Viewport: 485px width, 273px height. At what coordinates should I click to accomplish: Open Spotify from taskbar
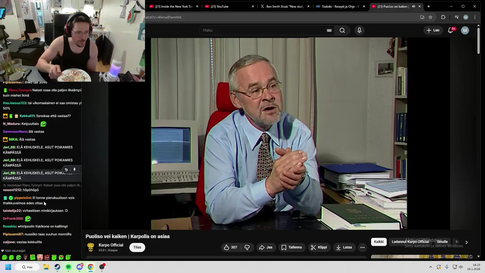[68, 267]
